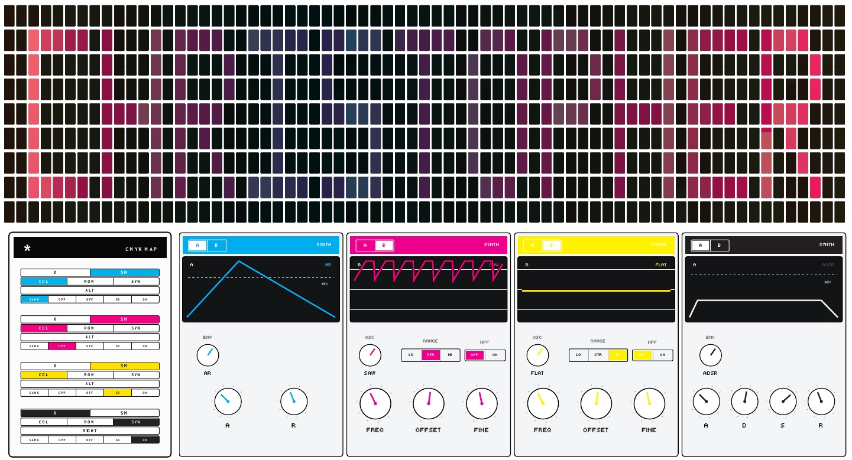Screen dimensions: 852x460
Task: Click the yellow FREQ knob
Action: click(x=543, y=403)
